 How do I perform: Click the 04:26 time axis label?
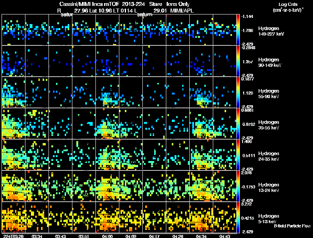[x=178, y=236]
